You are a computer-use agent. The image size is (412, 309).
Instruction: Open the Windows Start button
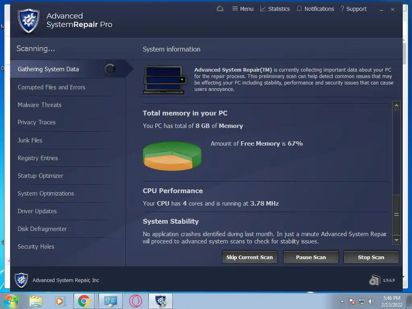(x=10, y=301)
